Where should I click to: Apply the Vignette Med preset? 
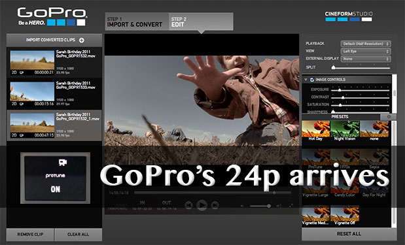[x=315, y=215]
